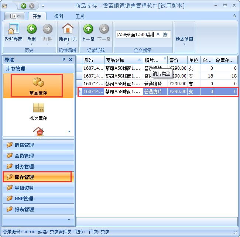240x237 pixels.
Task: Click the 登录账号: admin status bar text
Action: coord(19,232)
